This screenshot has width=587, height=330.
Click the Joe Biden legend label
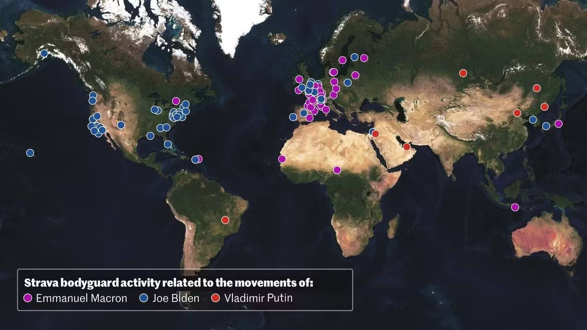tap(176, 298)
